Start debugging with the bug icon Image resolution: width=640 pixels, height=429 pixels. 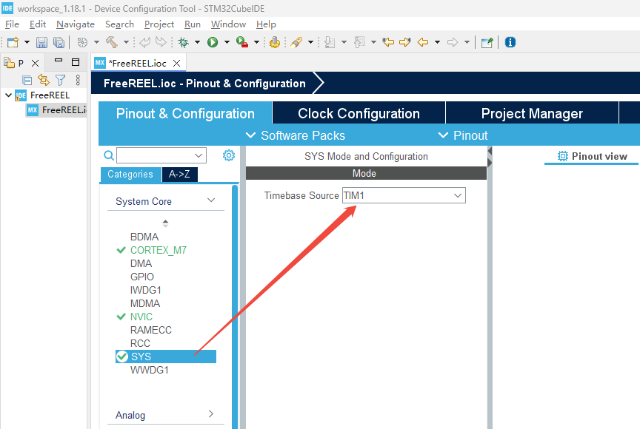coord(184,42)
